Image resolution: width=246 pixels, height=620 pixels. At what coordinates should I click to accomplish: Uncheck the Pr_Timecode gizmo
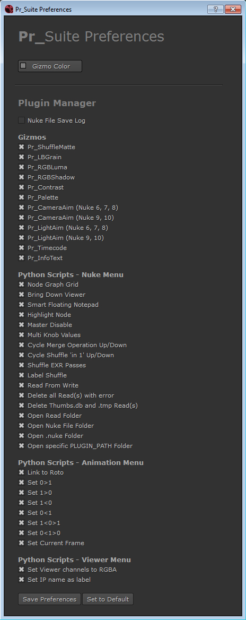pos(21,248)
